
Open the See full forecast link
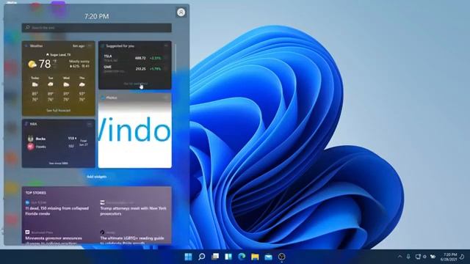(x=59, y=111)
